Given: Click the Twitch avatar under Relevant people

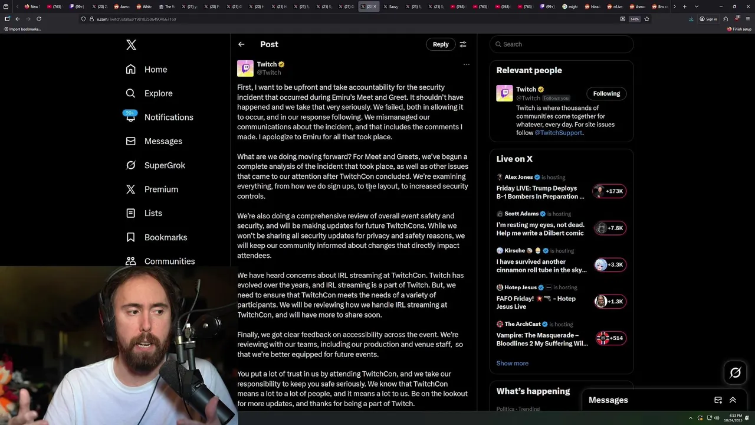Looking at the screenshot, I should 504,93.
